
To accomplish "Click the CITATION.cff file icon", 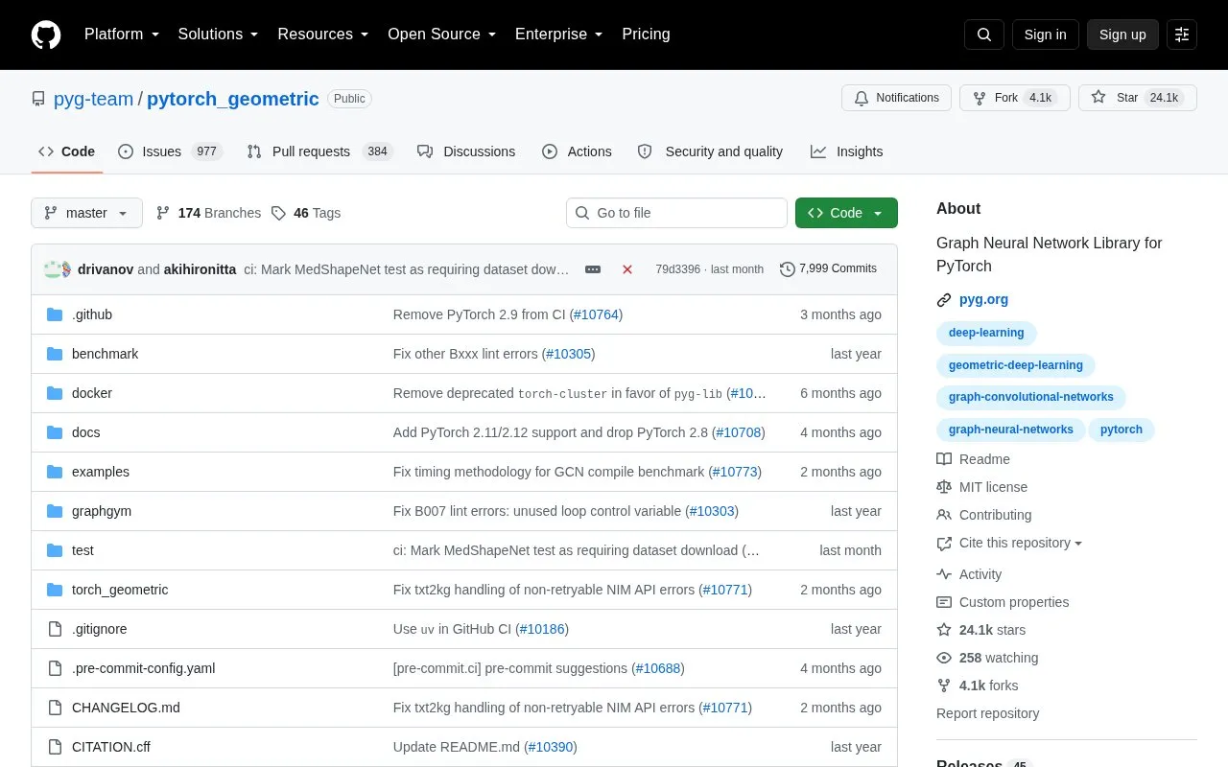I will (x=55, y=747).
